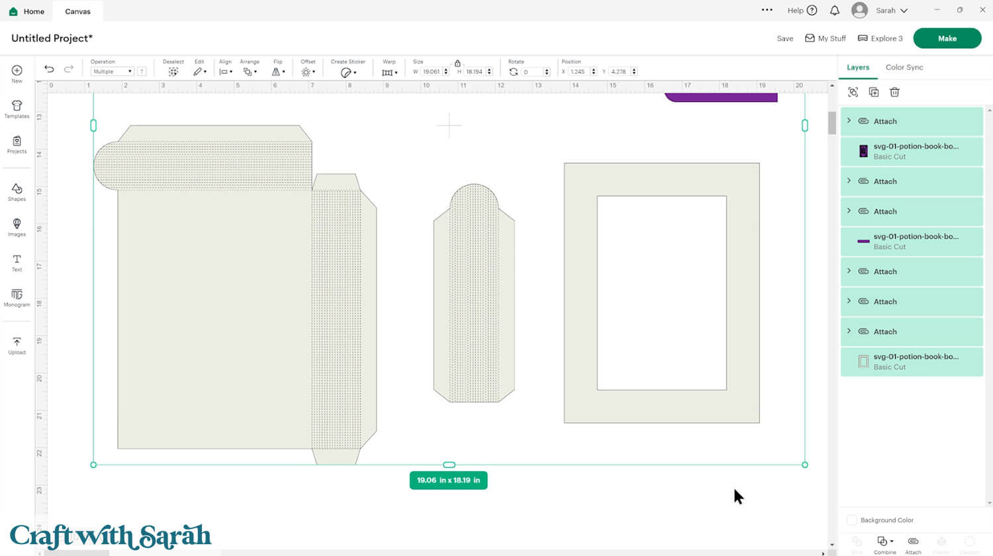
Task: Click the Attach paperclip at panel bottom
Action: pos(913,541)
